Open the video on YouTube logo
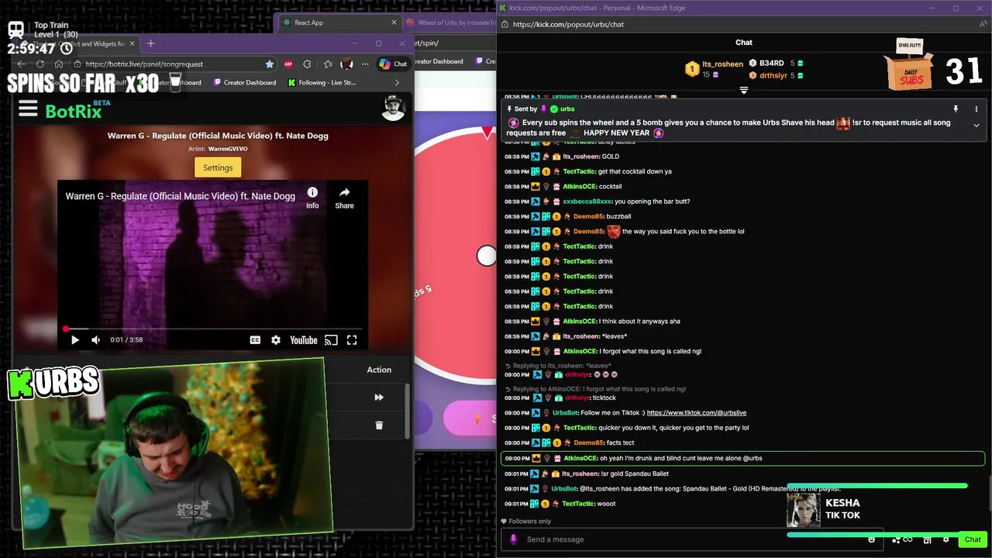This screenshot has width=992, height=558. (304, 339)
